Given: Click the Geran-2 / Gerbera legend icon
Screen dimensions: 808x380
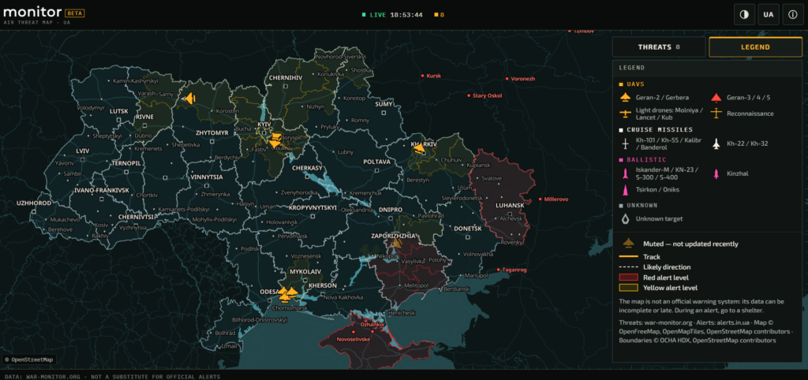Looking at the screenshot, I should point(626,97).
